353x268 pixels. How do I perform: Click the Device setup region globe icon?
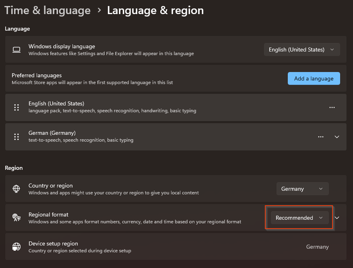click(x=17, y=247)
